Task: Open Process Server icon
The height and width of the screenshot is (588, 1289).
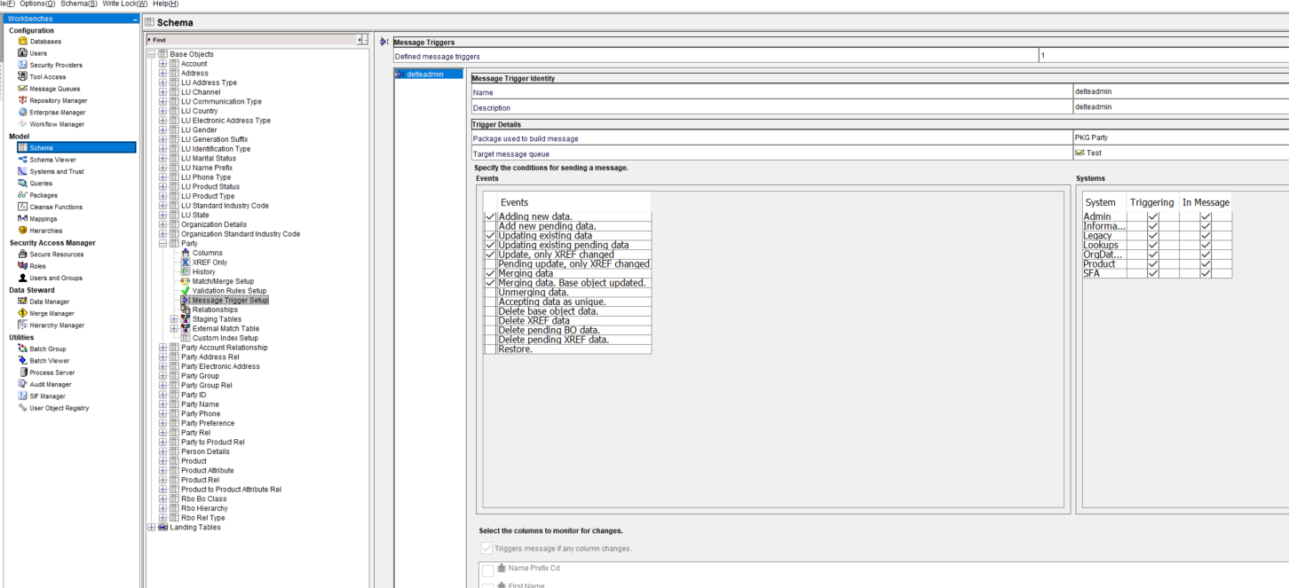Action: click(22, 372)
